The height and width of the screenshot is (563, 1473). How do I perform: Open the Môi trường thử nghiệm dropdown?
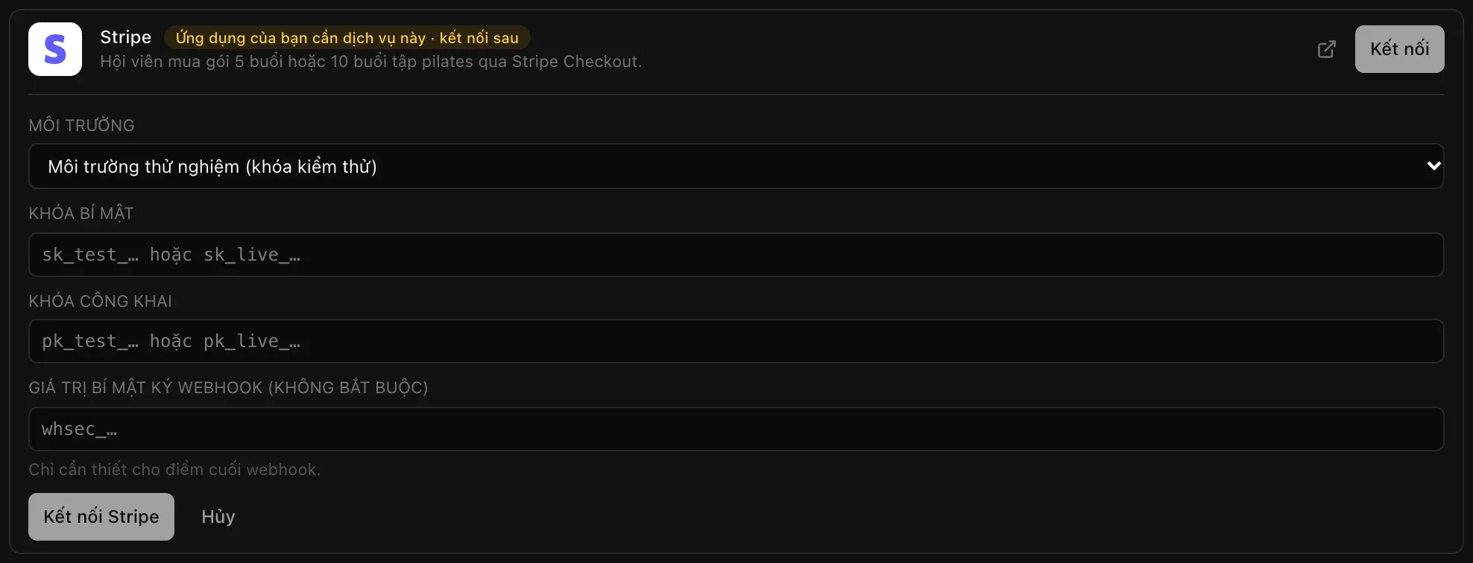coord(736,166)
